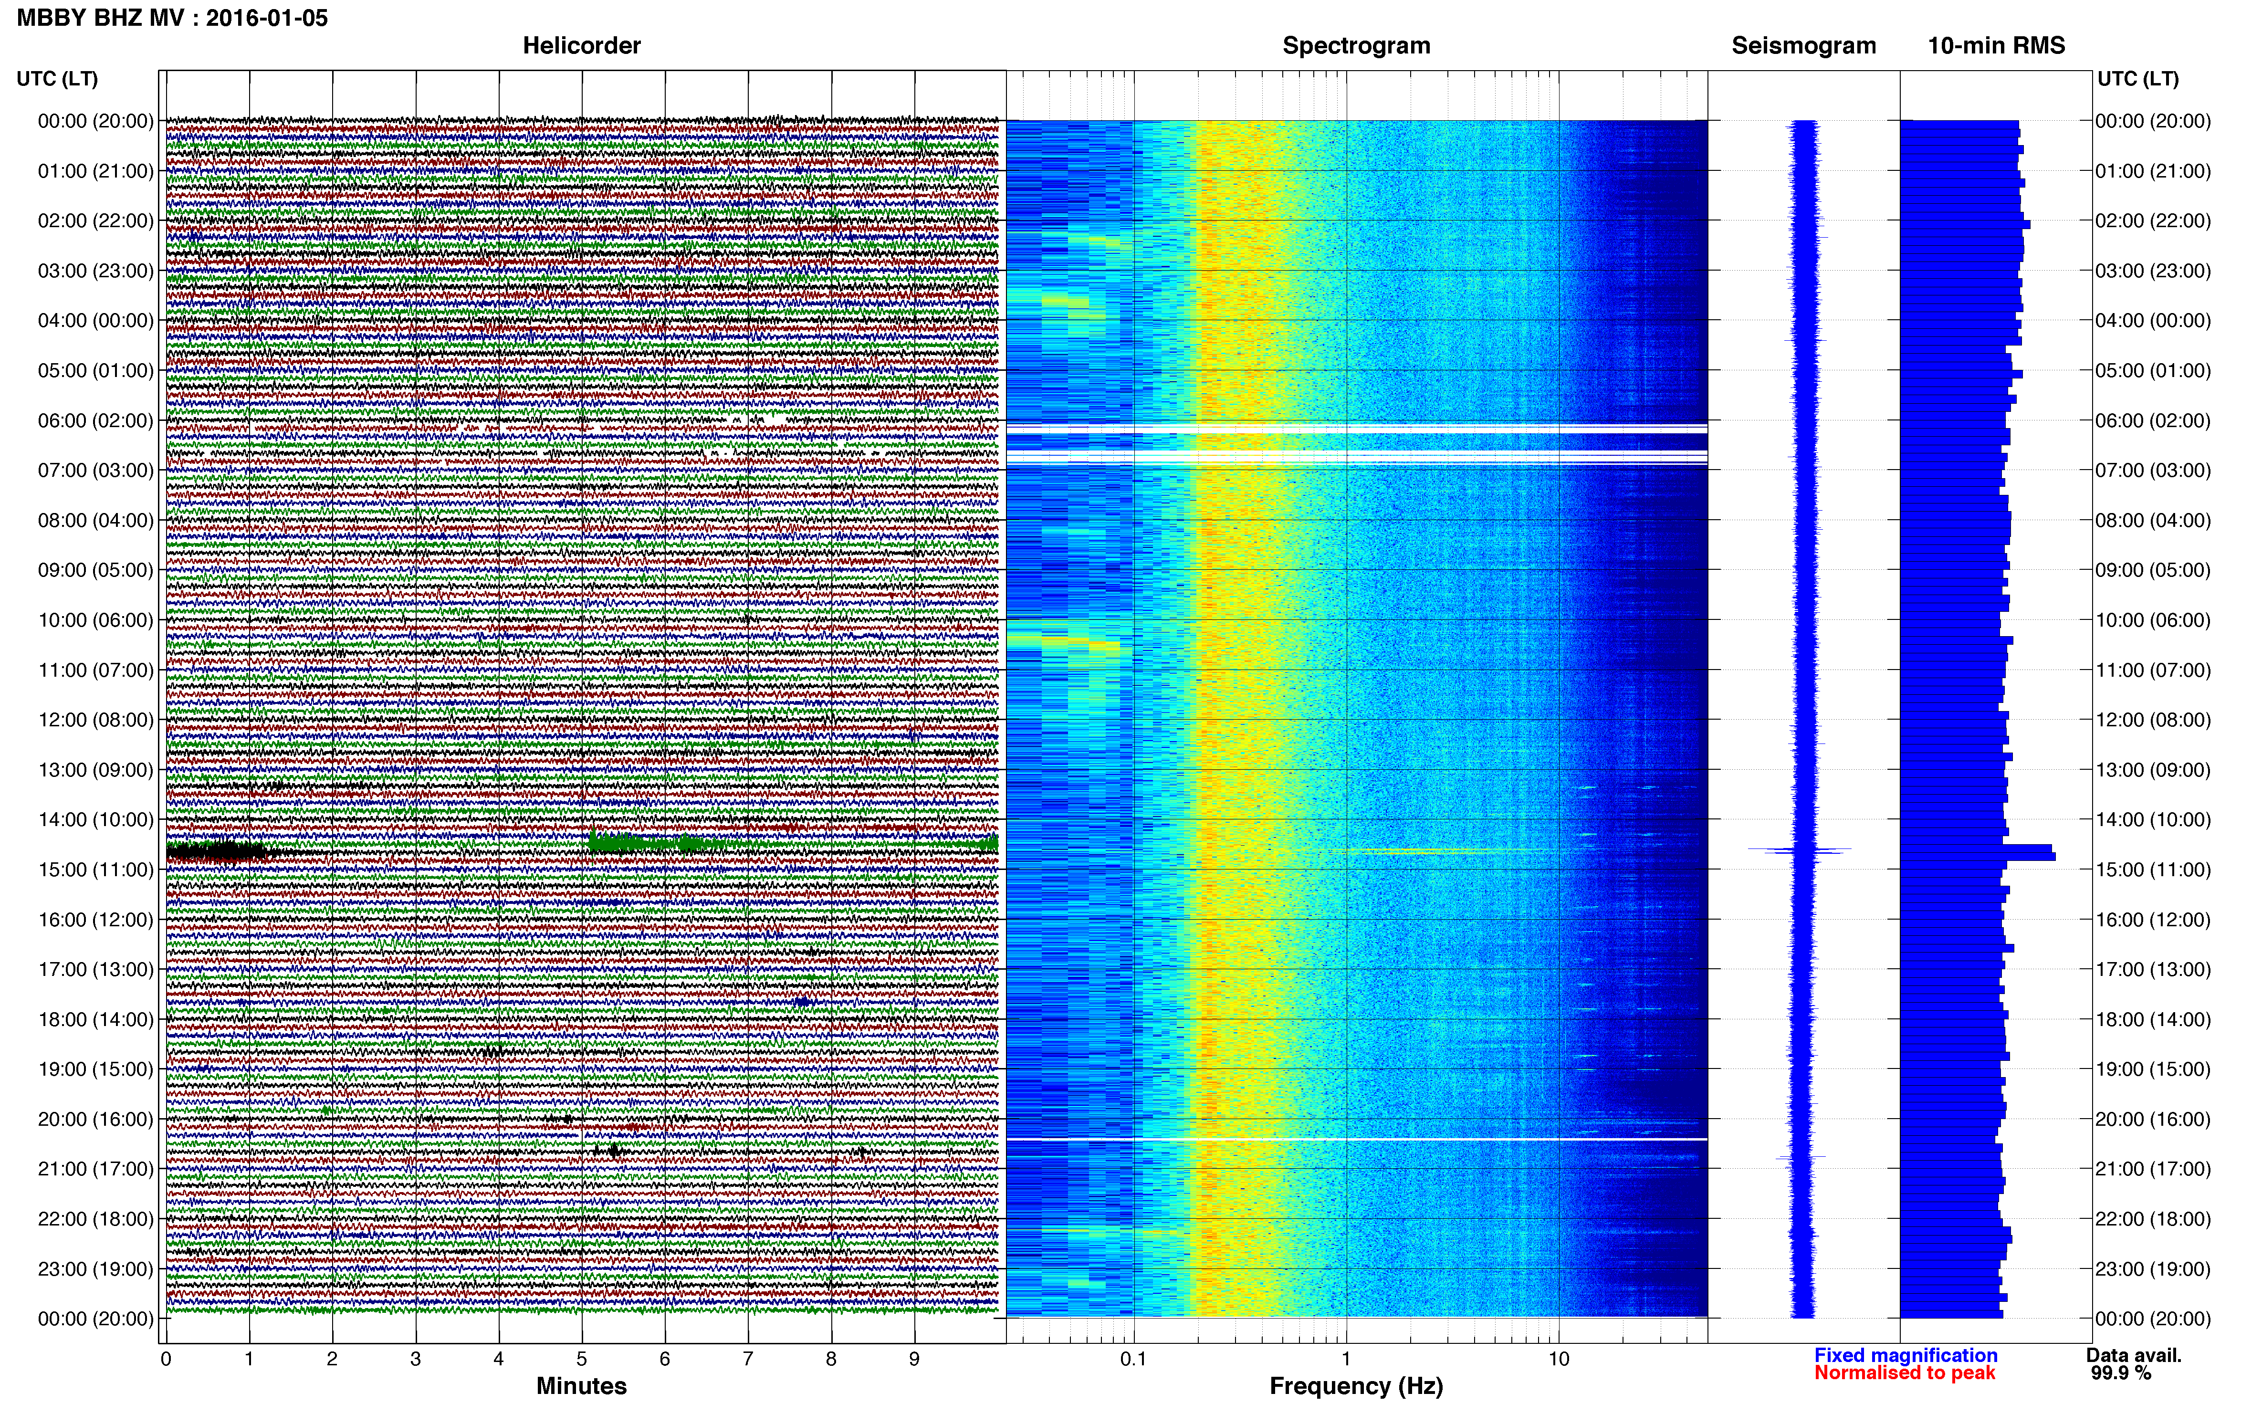Click '17:00 (13:00)' on the Helicorder time axis
Viewport: 2262px width, 1414px height.
coord(95,970)
